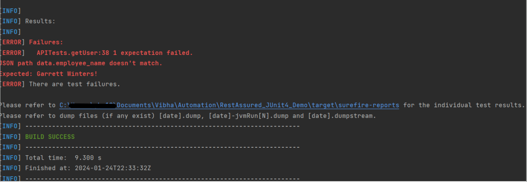The height and width of the screenshot is (182, 527).
Task: Click the APITests.getUser:38 failure reference
Action: tap(77, 53)
